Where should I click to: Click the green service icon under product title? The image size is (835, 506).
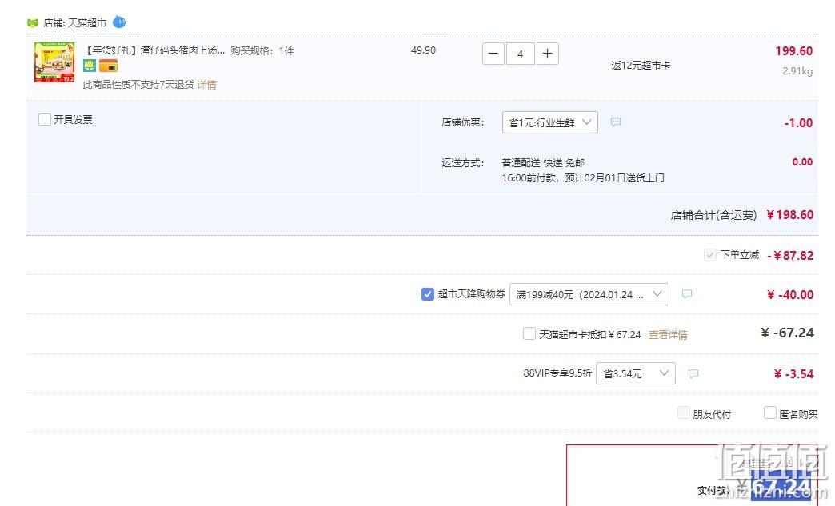[x=90, y=66]
